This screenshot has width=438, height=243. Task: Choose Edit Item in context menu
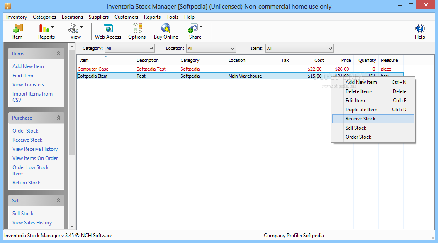[373, 101]
